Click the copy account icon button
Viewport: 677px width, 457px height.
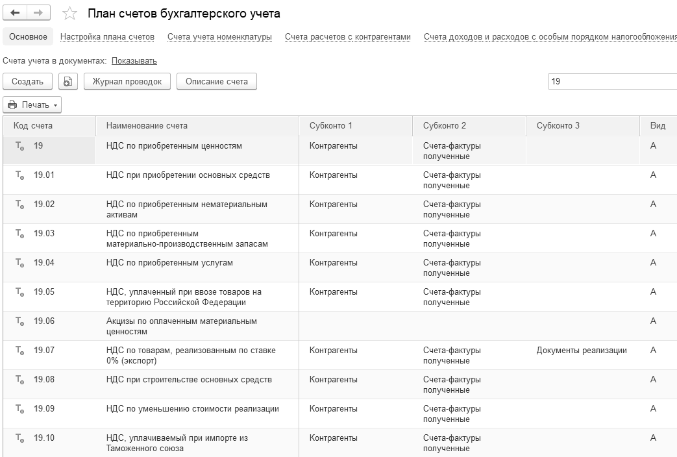[68, 81]
